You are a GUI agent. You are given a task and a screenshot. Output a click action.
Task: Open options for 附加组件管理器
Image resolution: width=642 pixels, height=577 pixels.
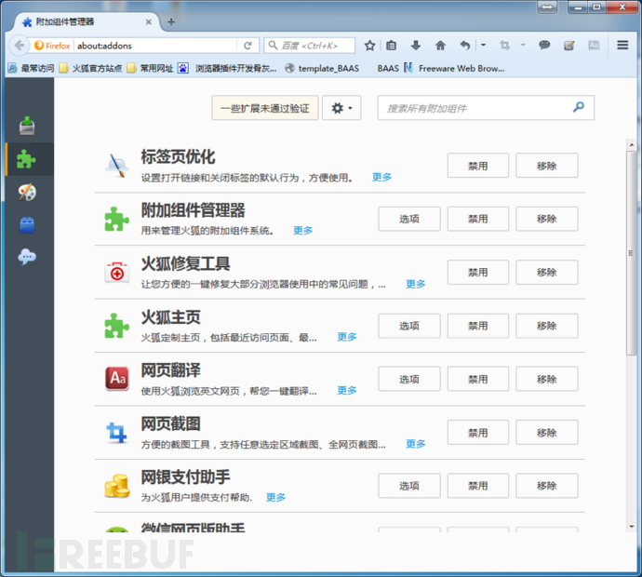point(409,219)
